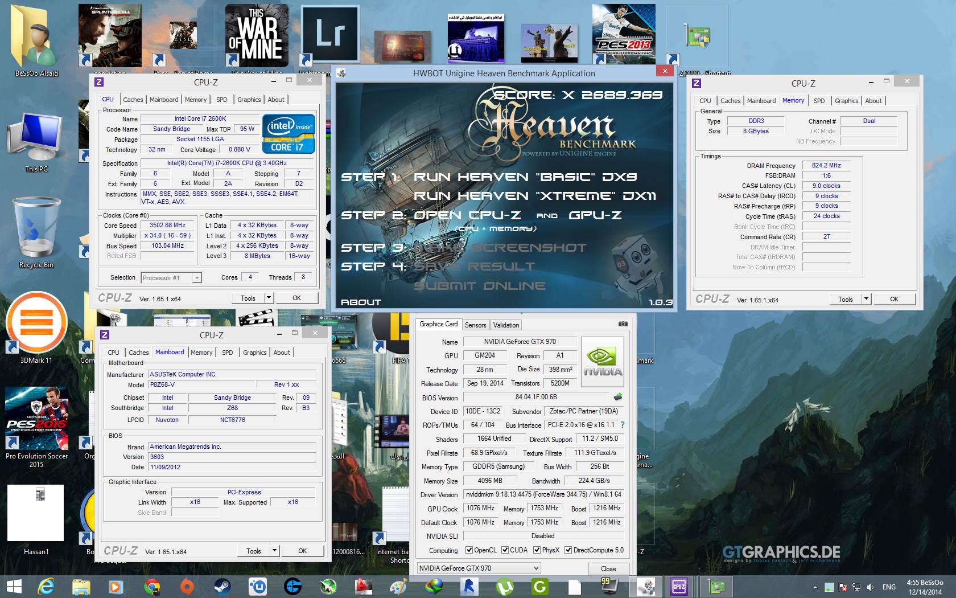Click ABOUT in the Heaven benchmark window
956x598 pixels.
click(361, 302)
